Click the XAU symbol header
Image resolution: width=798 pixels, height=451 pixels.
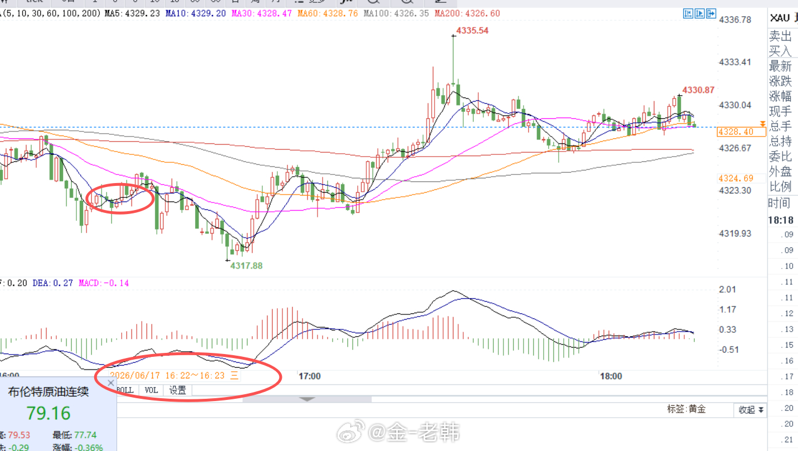pyautogui.click(x=780, y=19)
